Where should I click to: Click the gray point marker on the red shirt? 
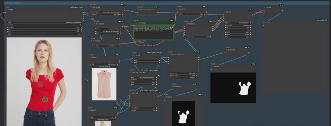coord(40,84)
